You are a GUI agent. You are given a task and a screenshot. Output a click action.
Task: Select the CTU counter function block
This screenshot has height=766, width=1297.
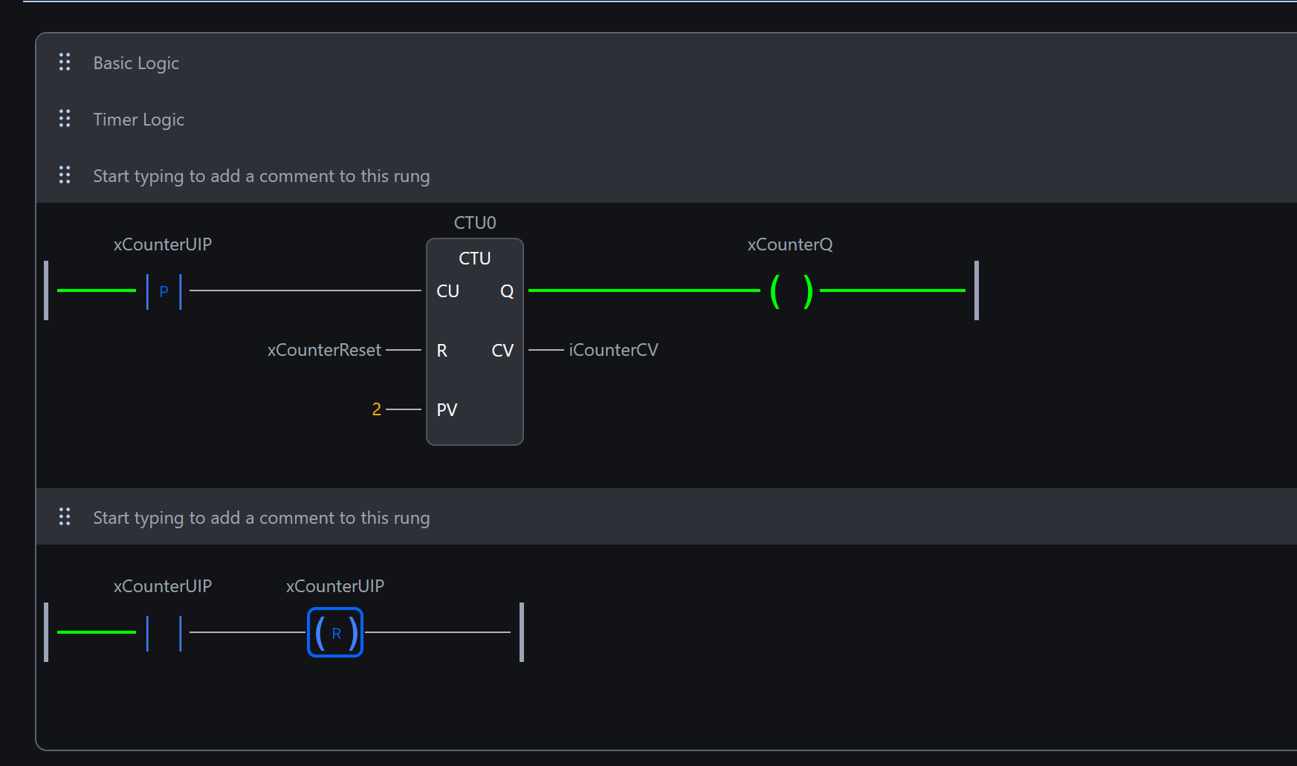click(475, 342)
